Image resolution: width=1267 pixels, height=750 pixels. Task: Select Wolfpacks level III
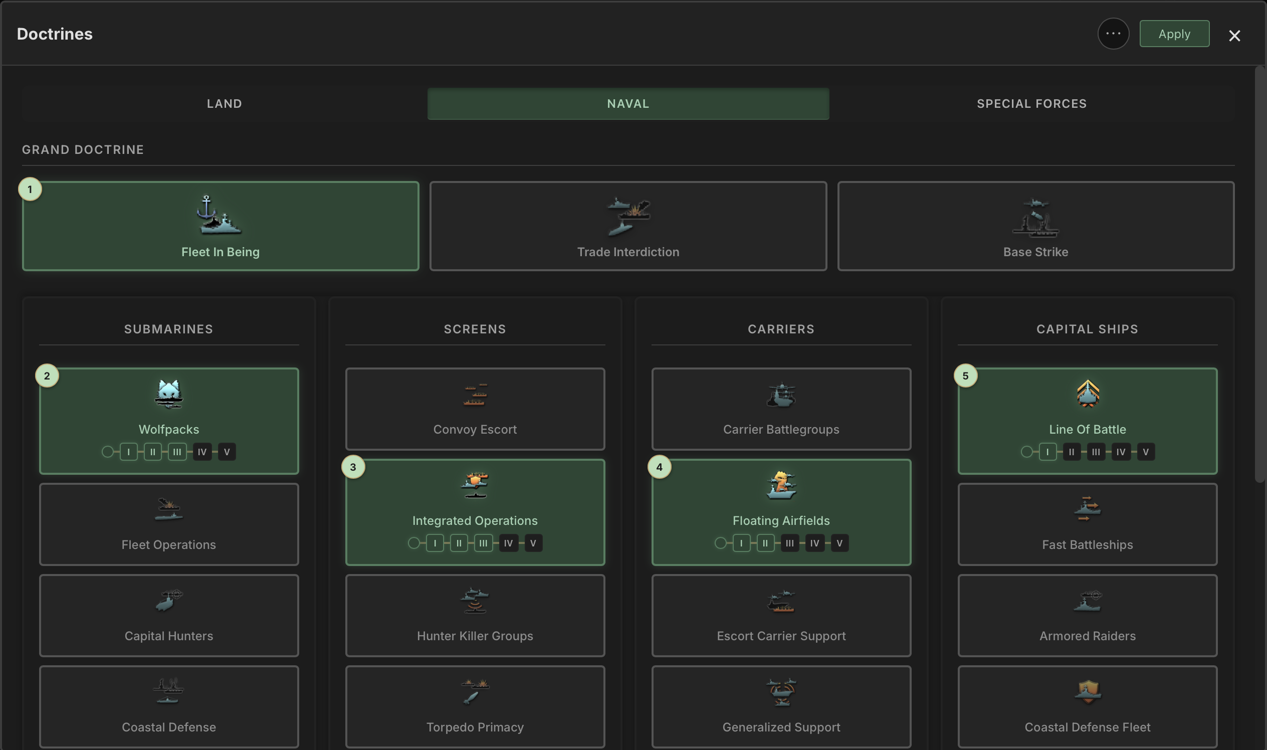point(177,452)
